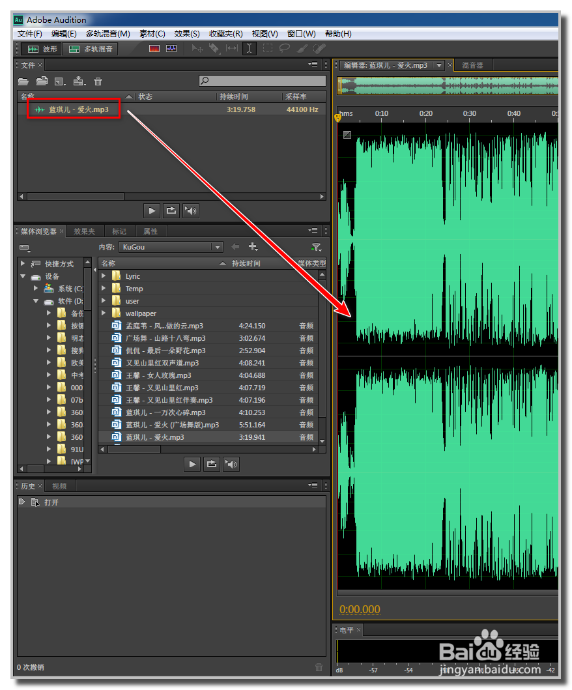Open History panel options menu icon
Viewport: 572px width, 690px height.
[313, 485]
